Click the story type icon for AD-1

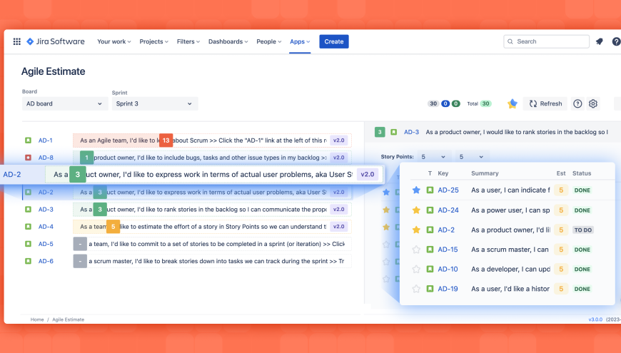28,140
